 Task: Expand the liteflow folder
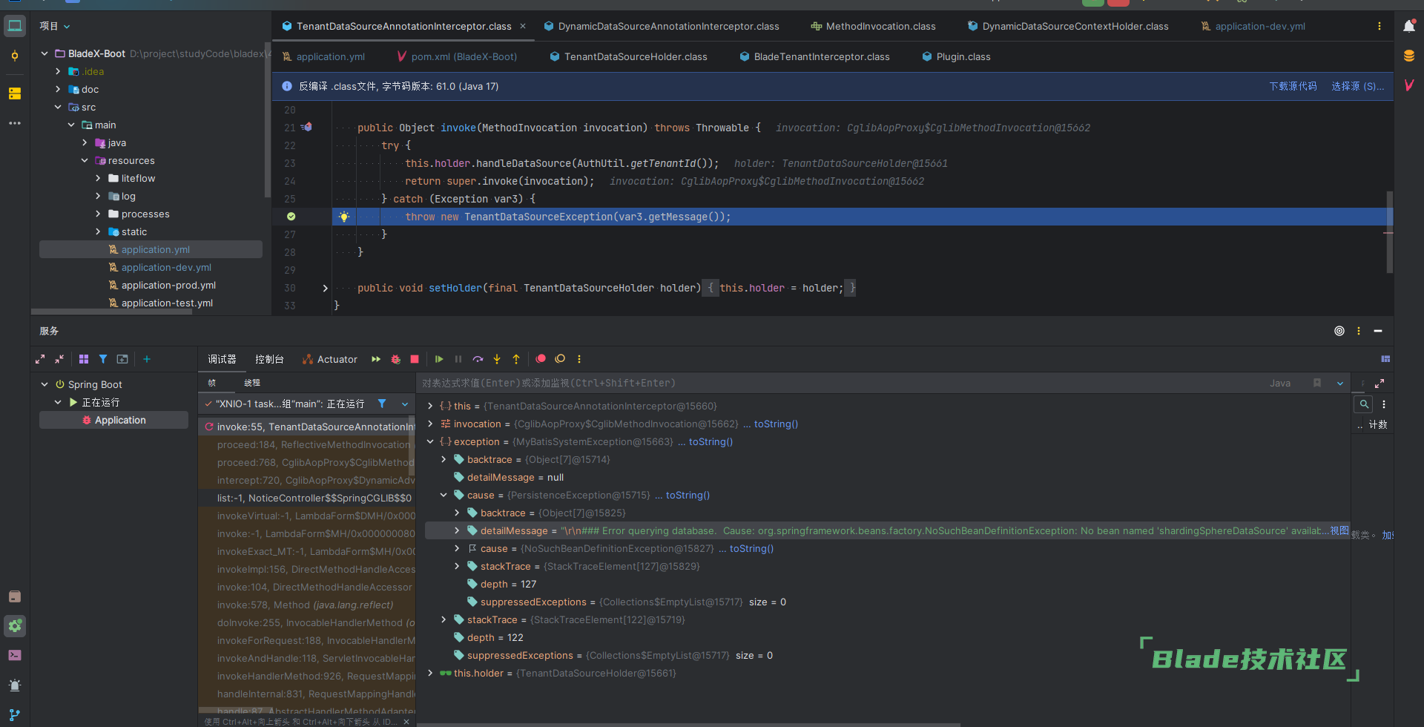pos(98,178)
